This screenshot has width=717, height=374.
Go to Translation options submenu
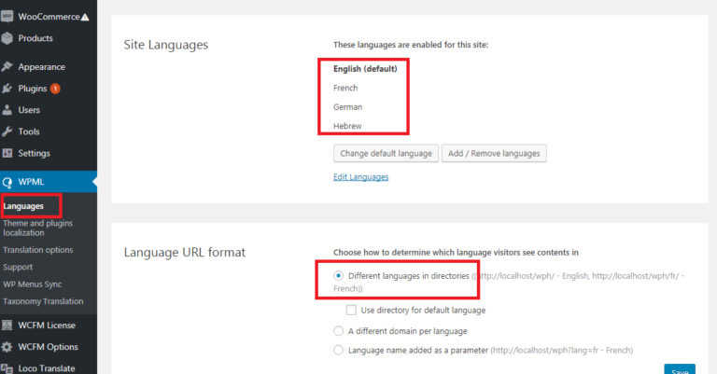point(38,250)
